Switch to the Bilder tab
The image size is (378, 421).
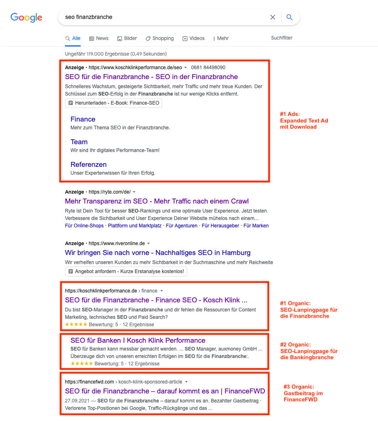(127, 38)
